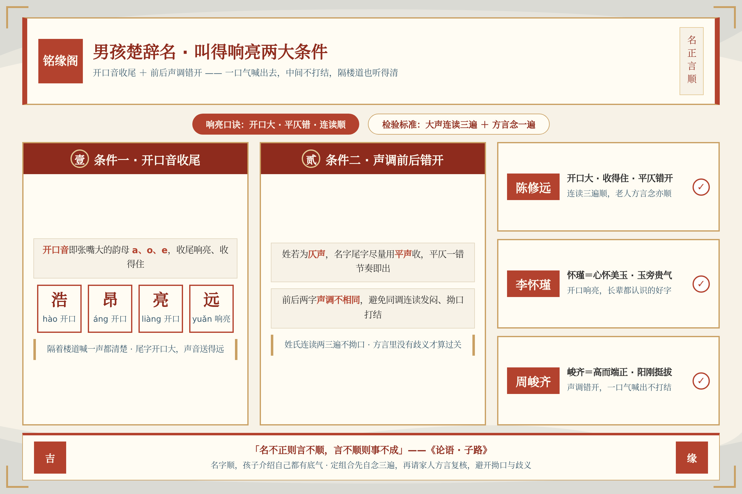Open the 陈修远 name badge
The width and height of the screenshot is (742, 494).
[x=533, y=187]
